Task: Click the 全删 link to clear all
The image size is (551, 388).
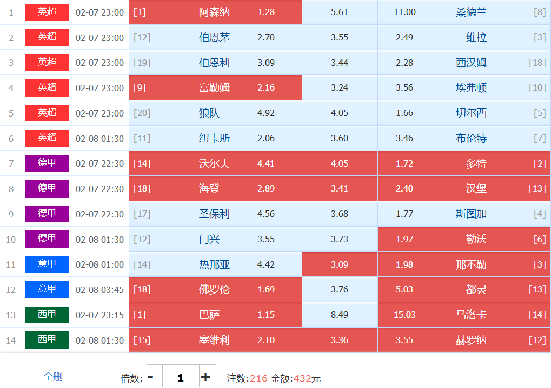Action: pos(53,377)
